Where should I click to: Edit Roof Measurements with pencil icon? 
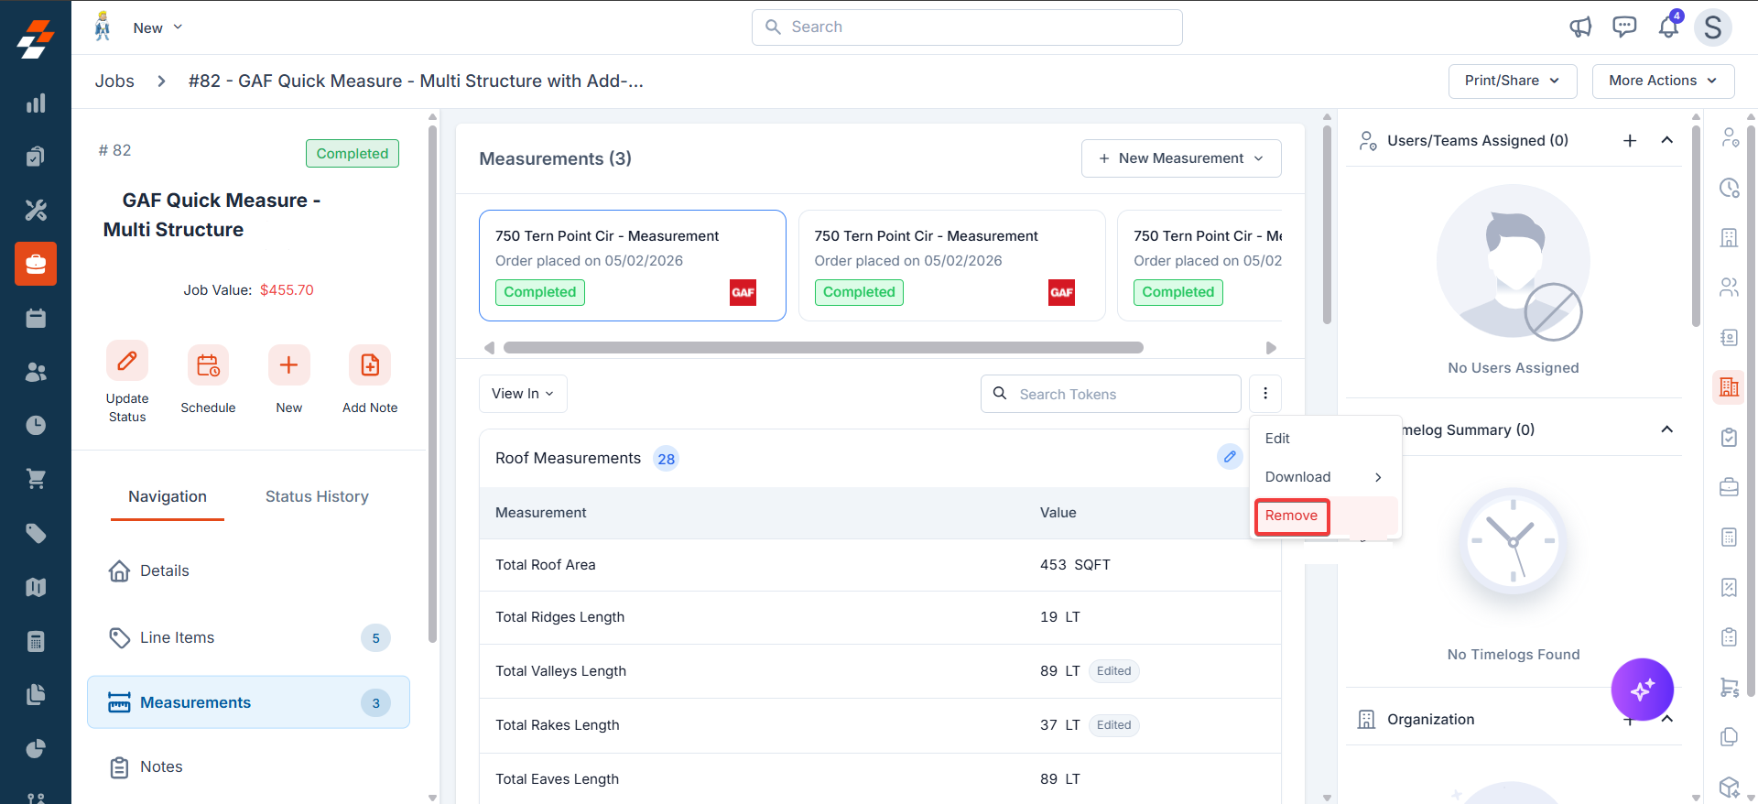1230,456
